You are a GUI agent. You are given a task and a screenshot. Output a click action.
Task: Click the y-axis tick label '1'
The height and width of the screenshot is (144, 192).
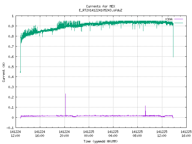click(x=13, y=16)
